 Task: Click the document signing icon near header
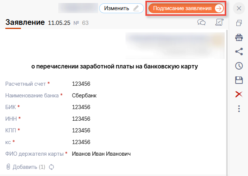pyautogui.click(x=219, y=23)
